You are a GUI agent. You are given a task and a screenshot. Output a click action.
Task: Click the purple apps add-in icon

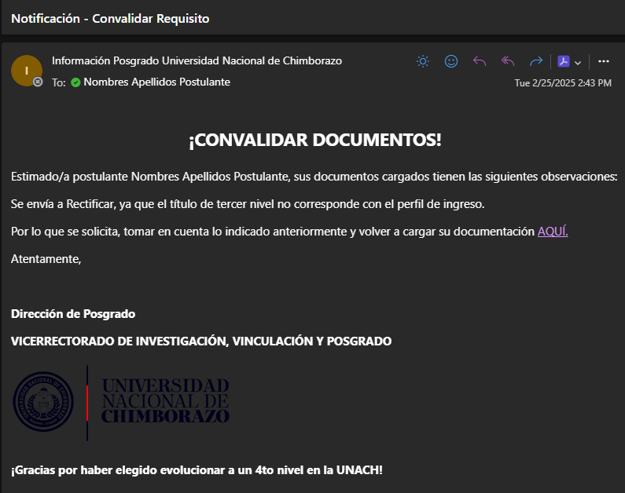[564, 62]
